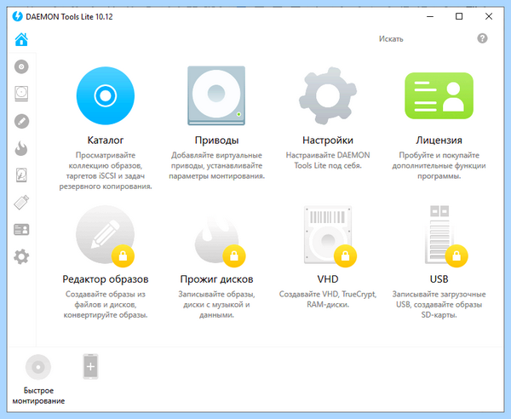Add a mobile device with plus icon

click(x=90, y=367)
